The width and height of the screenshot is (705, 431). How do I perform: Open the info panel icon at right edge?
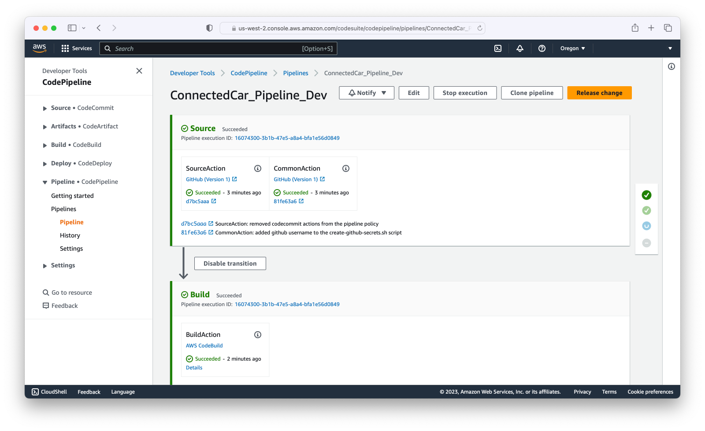coord(672,66)
